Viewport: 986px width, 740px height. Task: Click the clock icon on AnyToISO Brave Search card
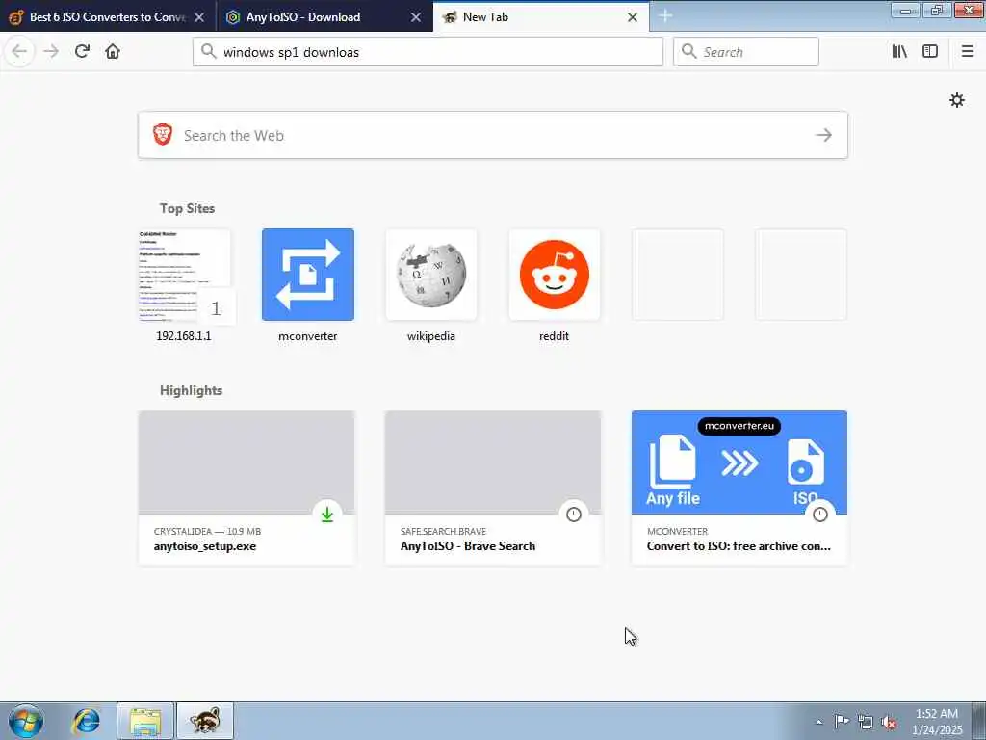point(574,515)
